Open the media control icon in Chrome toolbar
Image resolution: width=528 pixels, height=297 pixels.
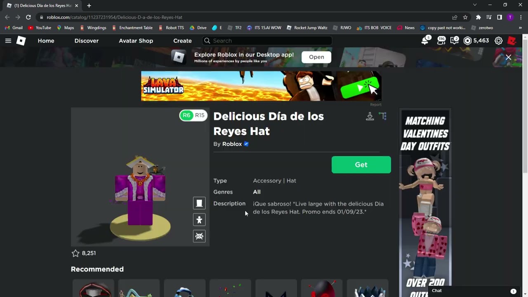(x=489, y=17)
